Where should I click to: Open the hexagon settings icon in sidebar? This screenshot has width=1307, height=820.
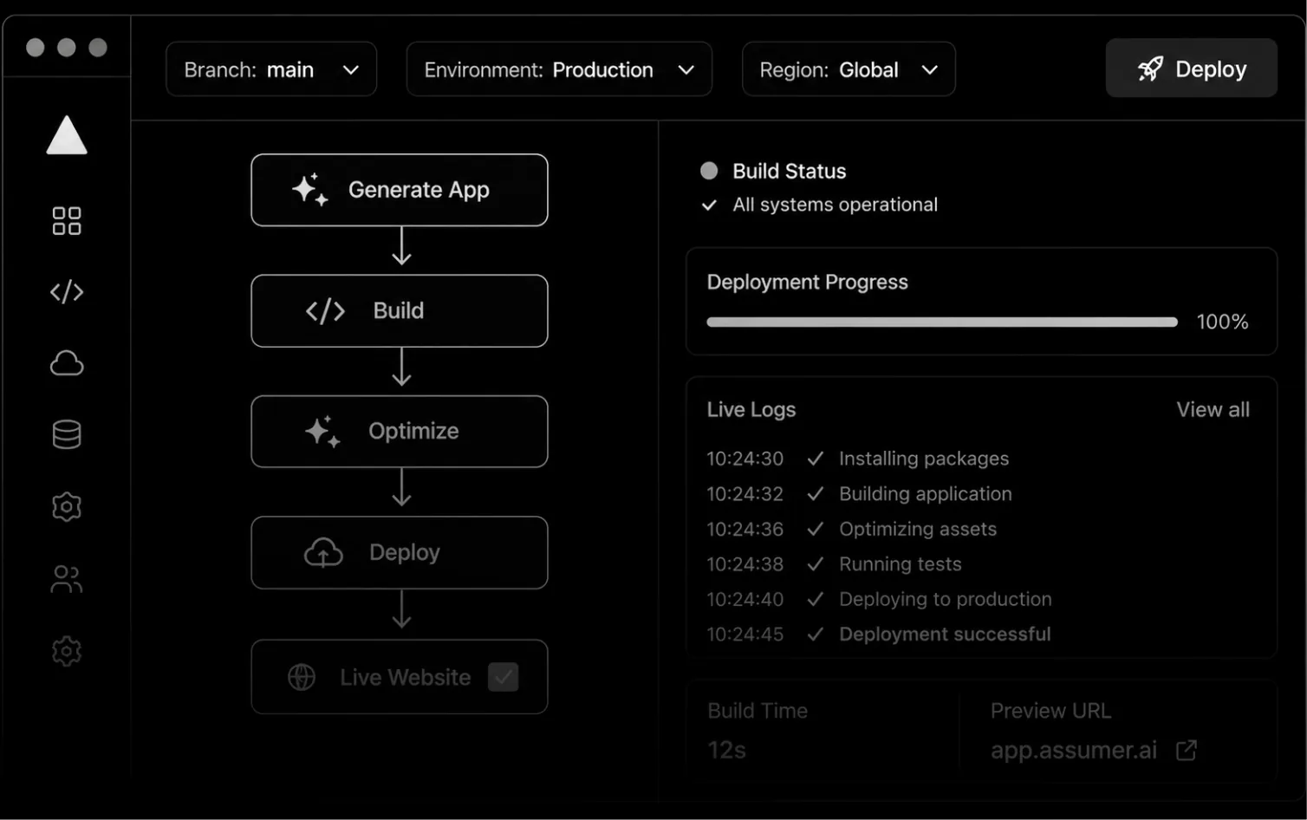point(67,506)
